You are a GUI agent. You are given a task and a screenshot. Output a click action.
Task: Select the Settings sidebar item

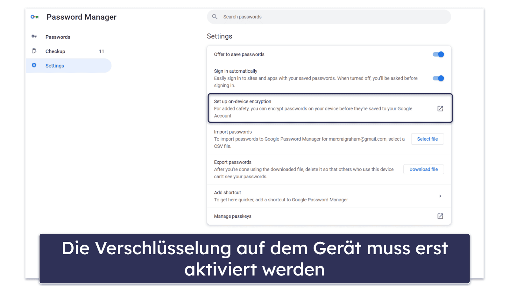69,66
